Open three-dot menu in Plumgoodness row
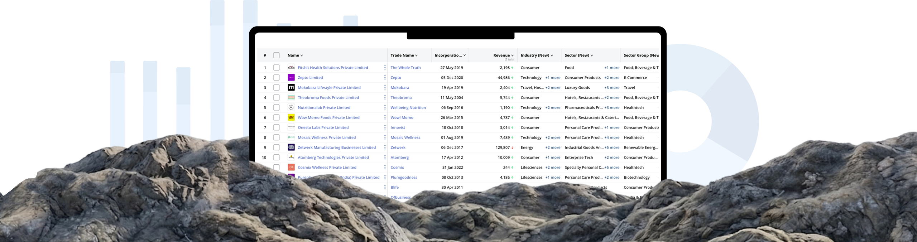Image resolution: width=917 pixels, height=242 pixels. pyautogui.click(x=385, y=177)
